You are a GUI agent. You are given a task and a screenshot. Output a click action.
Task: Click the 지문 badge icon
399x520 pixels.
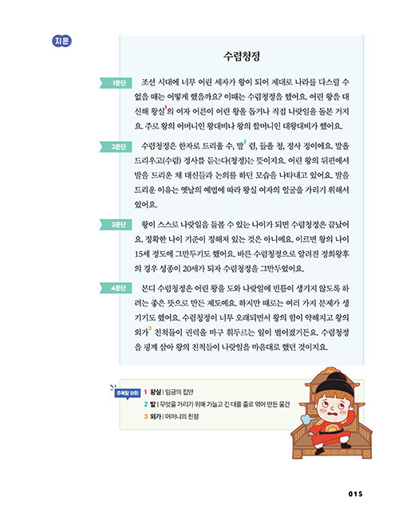[x=61, y=41]
